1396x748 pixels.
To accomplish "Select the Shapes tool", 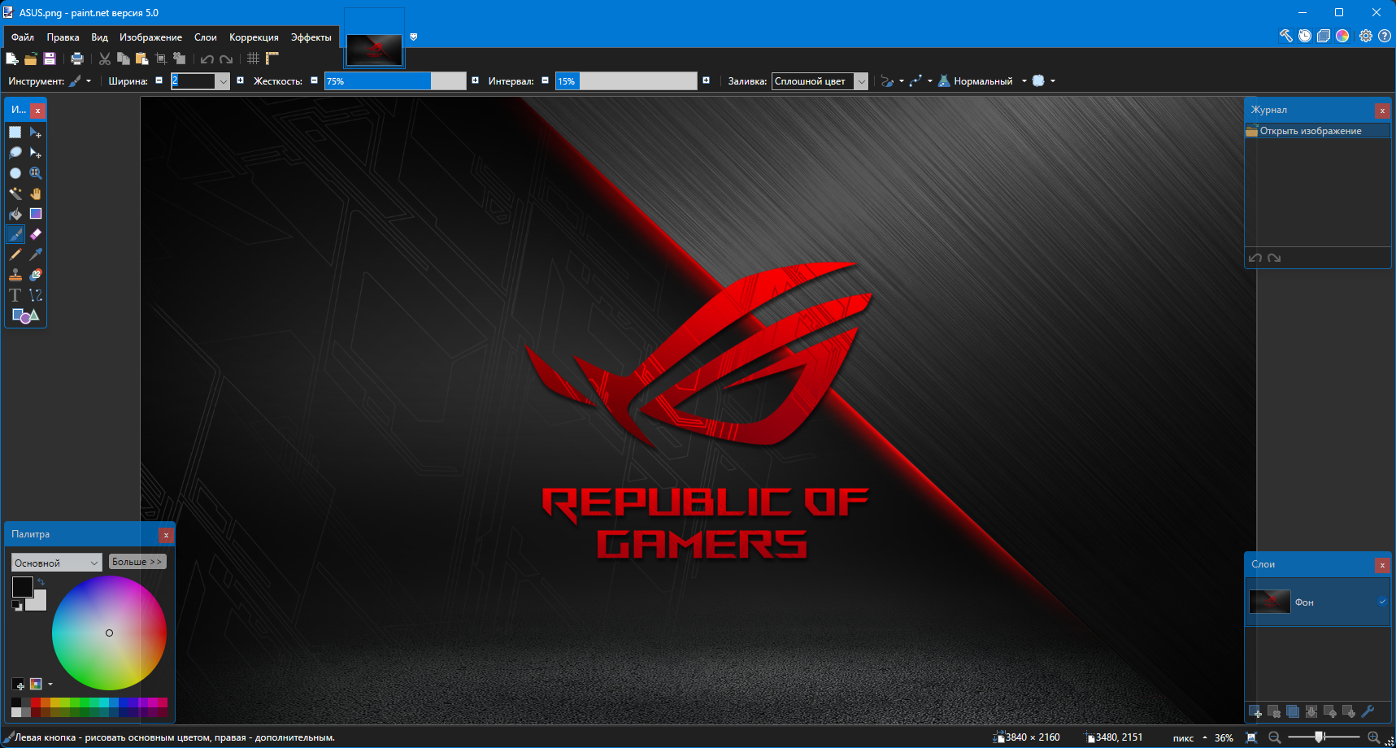I will pyautogui.click(x=25, y=315).
